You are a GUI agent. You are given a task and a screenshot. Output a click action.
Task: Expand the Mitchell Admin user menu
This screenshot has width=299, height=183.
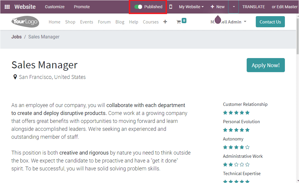[228, 22]
